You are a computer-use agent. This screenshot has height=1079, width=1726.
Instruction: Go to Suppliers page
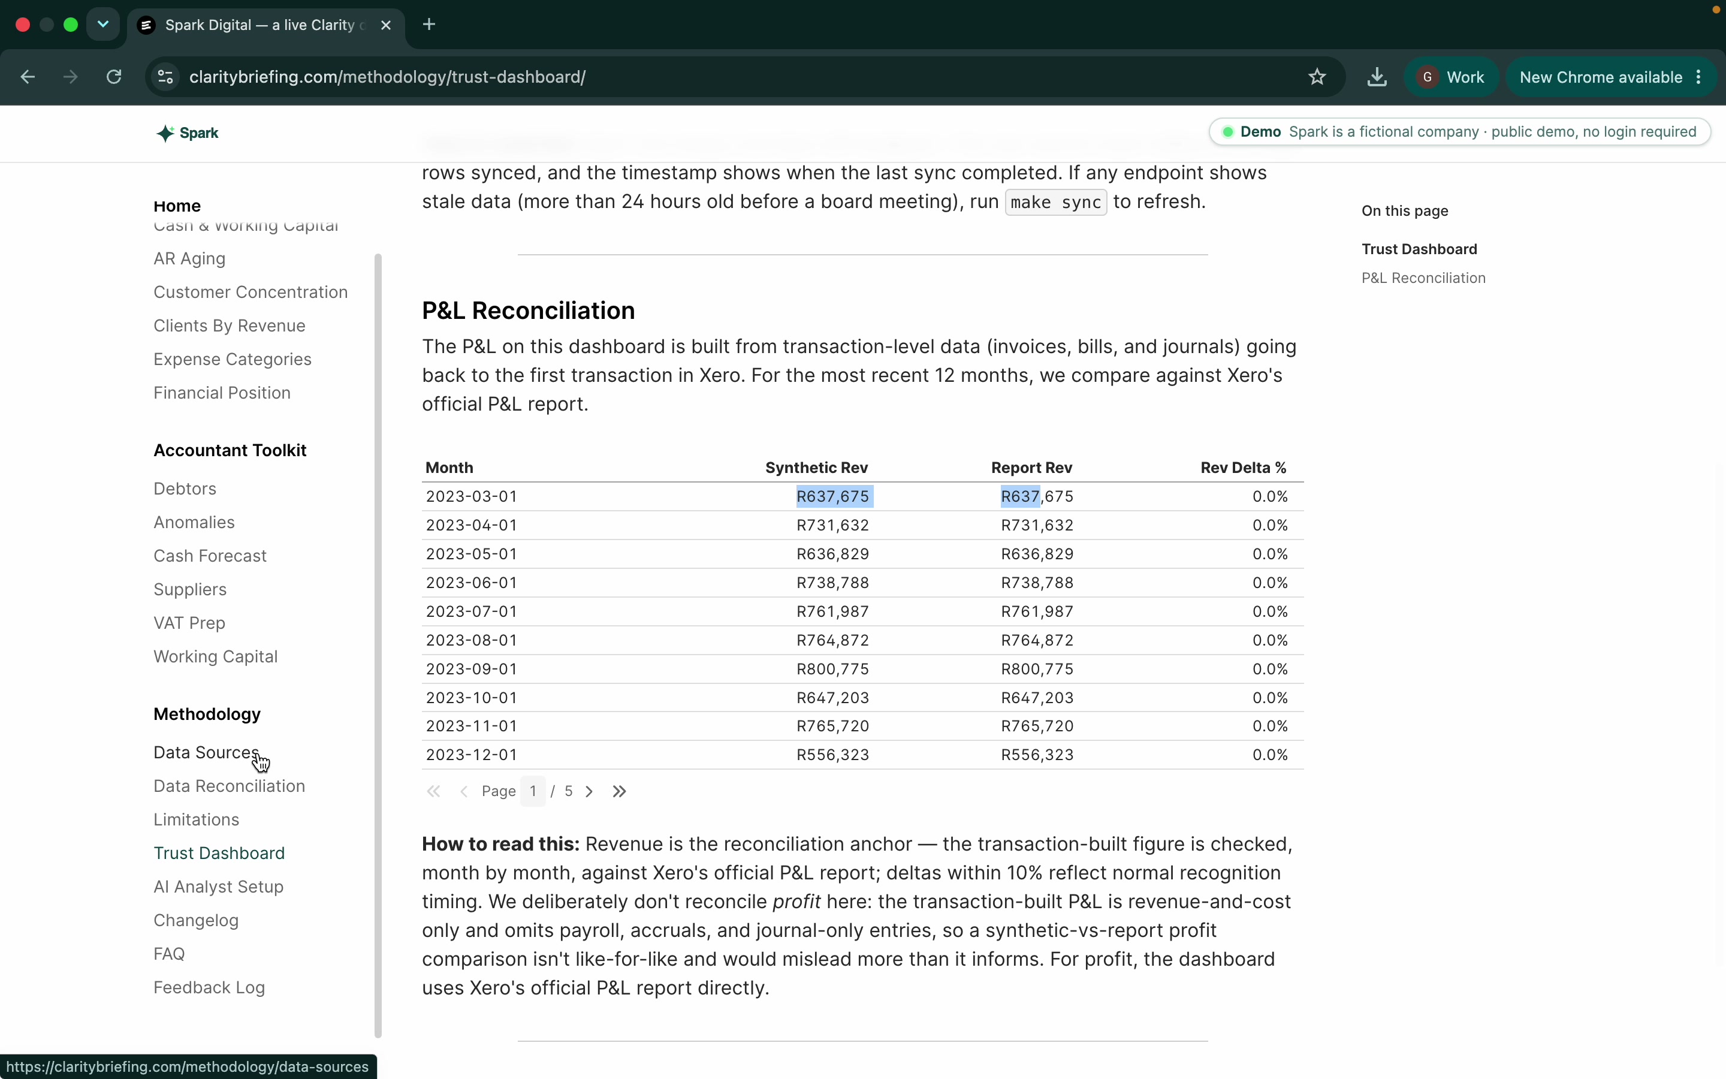click(x=190, y=589)
